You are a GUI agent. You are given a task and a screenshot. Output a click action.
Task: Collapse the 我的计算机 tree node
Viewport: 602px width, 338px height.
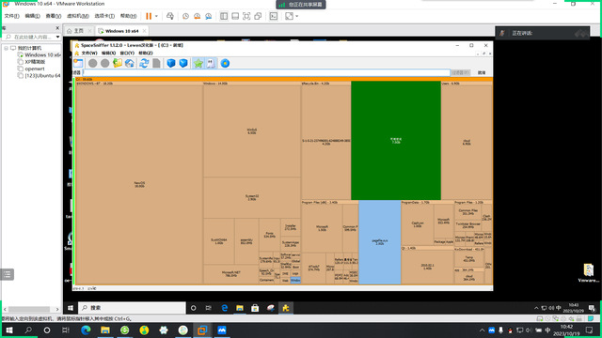[7, 48]
